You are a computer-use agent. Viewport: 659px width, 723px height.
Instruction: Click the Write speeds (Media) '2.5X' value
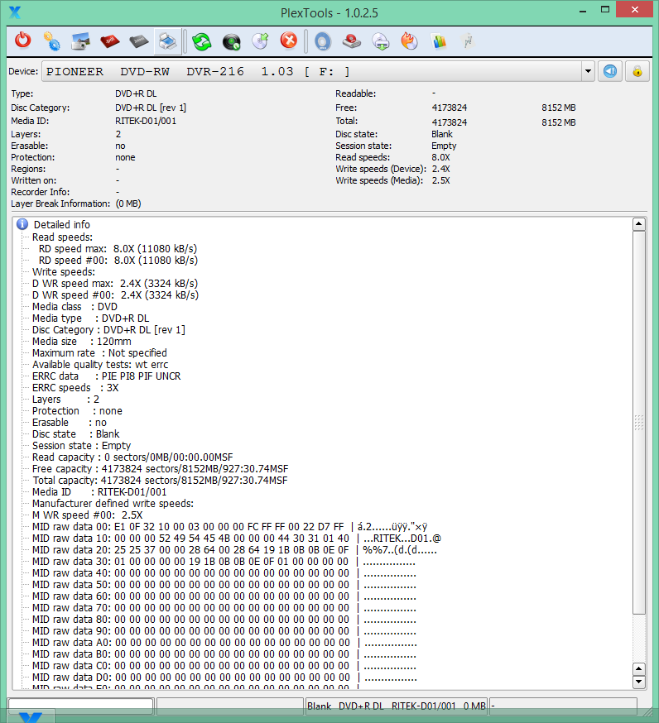coord(440,180)
